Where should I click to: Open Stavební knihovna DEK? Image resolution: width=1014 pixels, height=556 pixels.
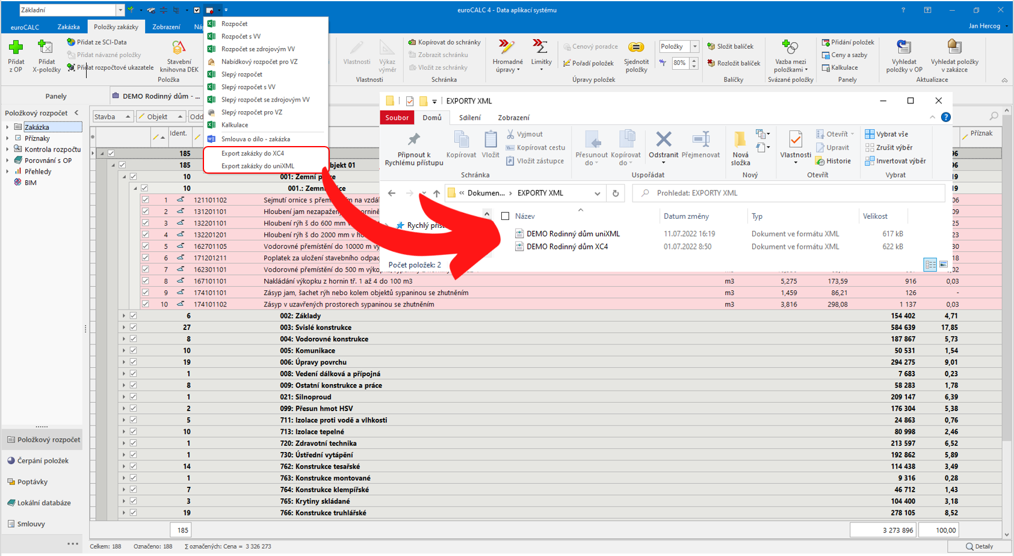click(x=179, y=57)
